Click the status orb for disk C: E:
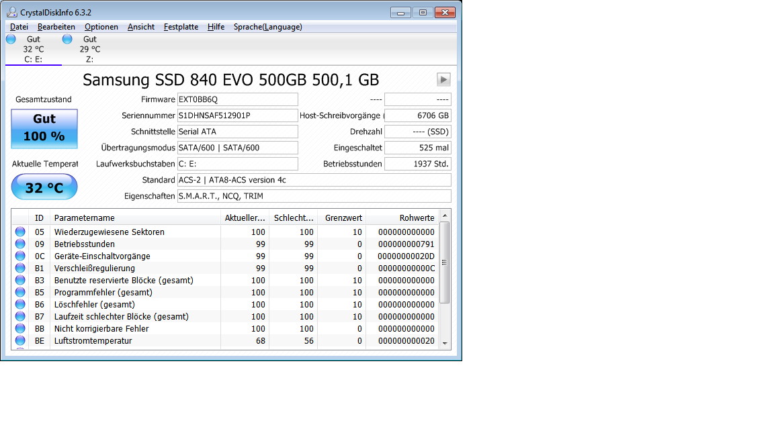 (11, 39)
